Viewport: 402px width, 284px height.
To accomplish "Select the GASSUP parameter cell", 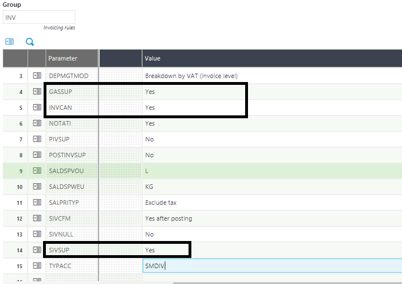I will pyautogui.click(x=72, y=92).
